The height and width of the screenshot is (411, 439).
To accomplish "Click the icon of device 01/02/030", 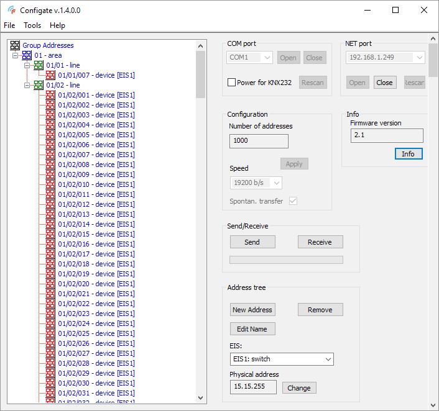I will point(50,383).
